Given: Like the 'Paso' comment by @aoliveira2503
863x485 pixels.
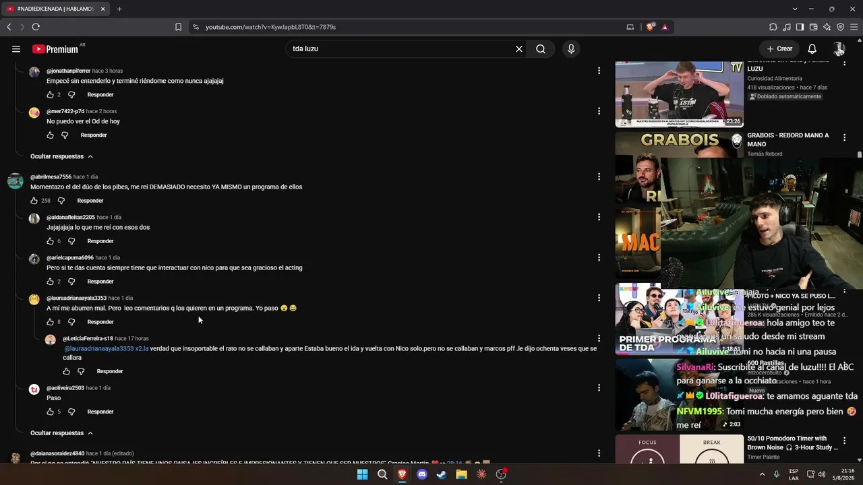Looking at the screenshot, I should (x=50, y=412).
